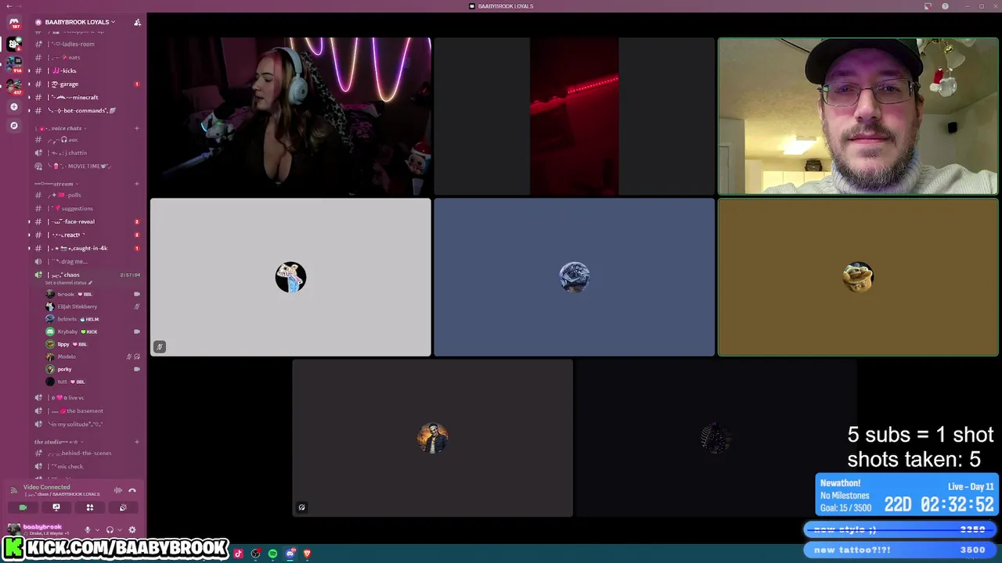
Task: Open Discover servers compass icon
Action: pyautogui.click(x=14, y=125)
